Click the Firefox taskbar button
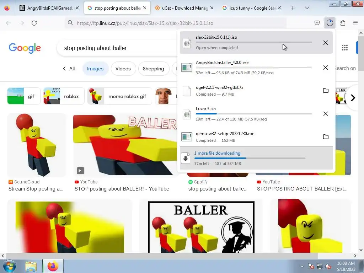Screen dimensions: 364x273 [53, 266]
